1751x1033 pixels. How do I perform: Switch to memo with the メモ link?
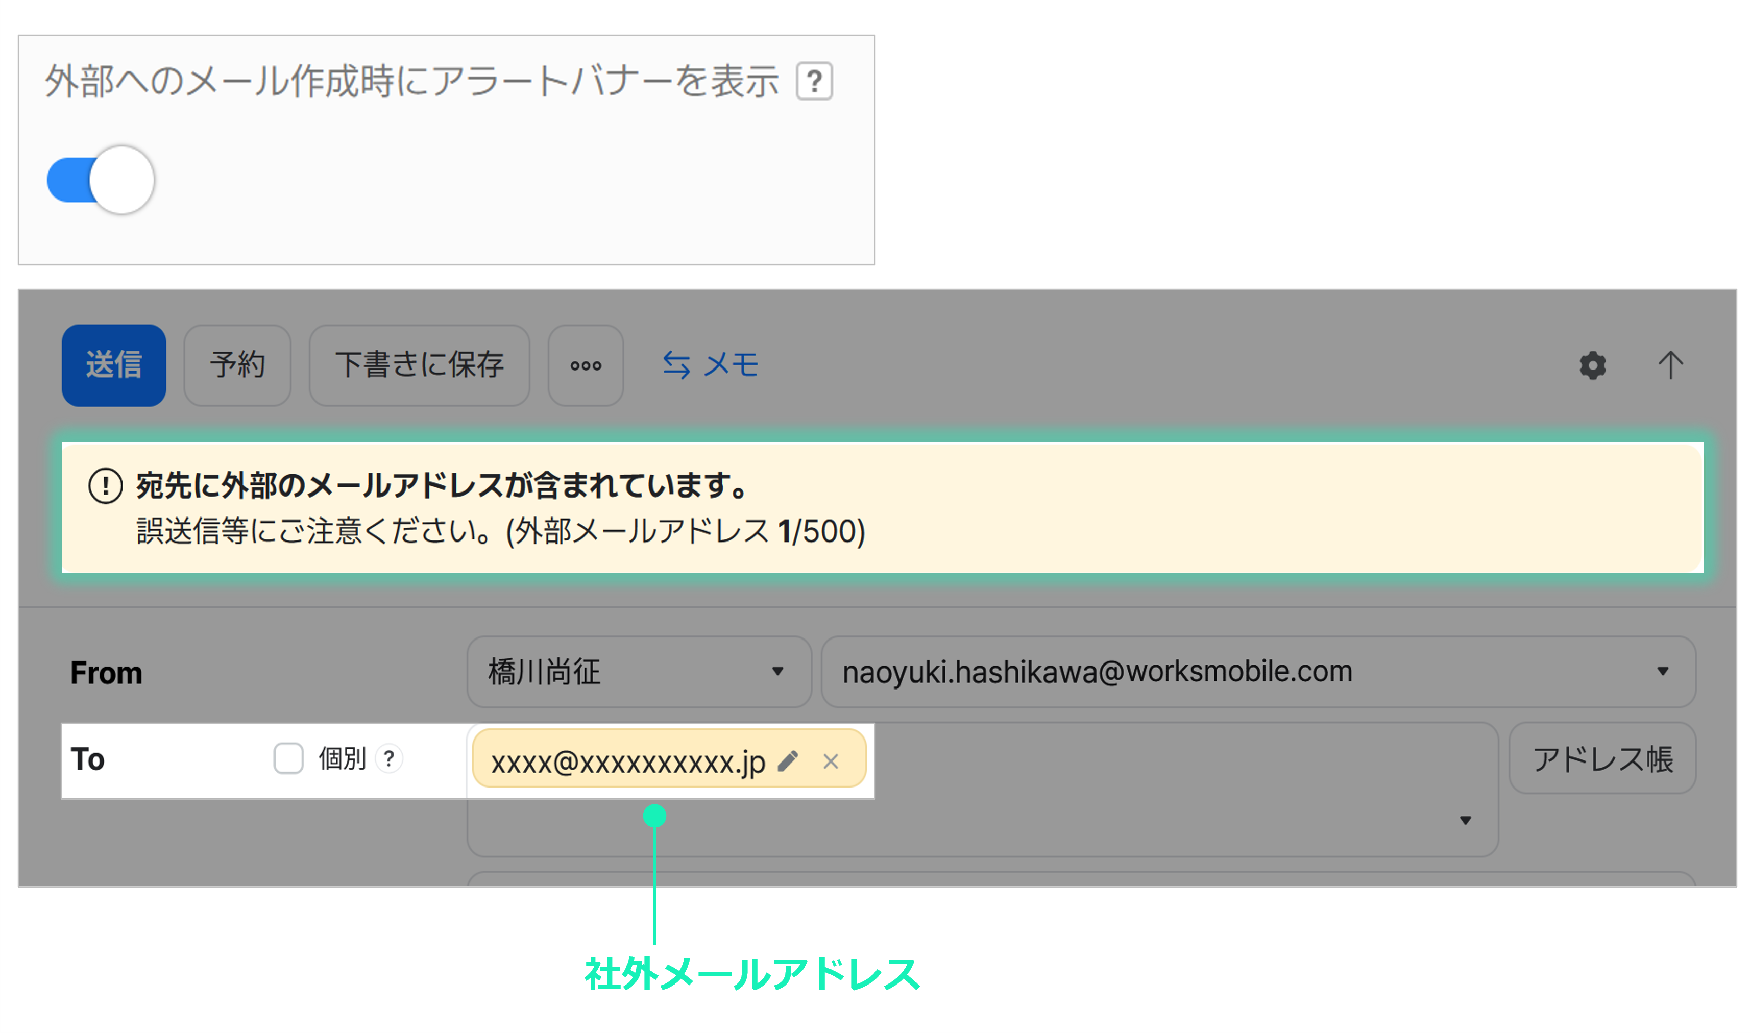pyautogui.click(x=710, y=365)
